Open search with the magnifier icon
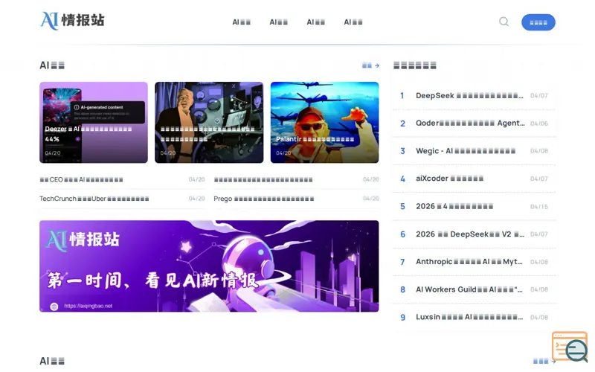Screen dimensions: 595x372 click(x=504, y=22)
